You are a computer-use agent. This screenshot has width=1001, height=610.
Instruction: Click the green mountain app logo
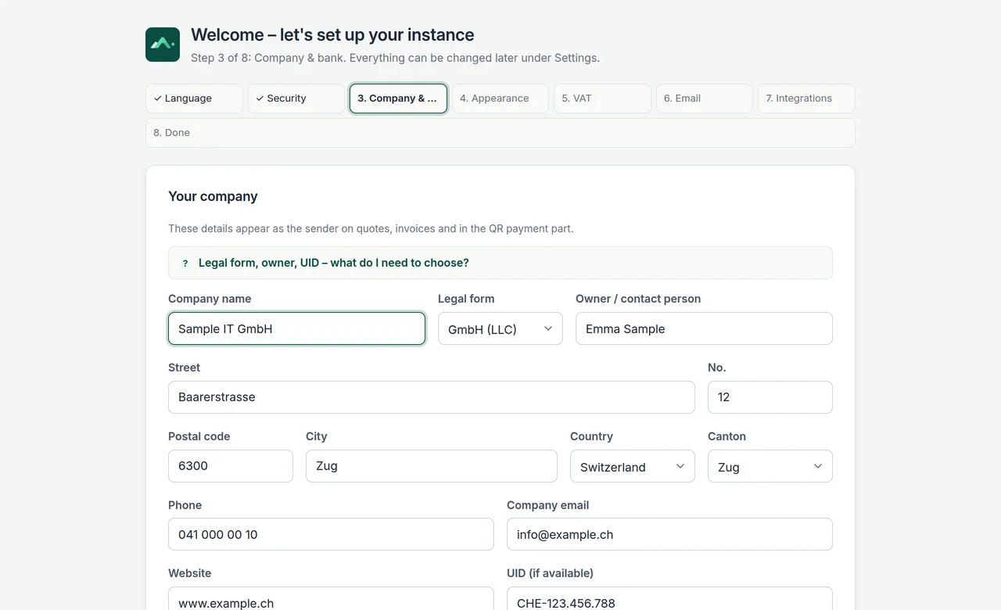pyautogui.click(x=163, y=45)
